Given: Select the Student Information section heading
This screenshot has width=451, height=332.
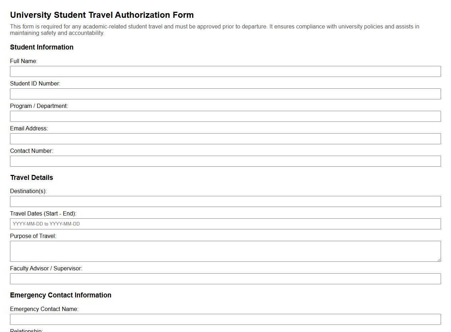Looking at the screenshot, I should click(x=42, y=47).
